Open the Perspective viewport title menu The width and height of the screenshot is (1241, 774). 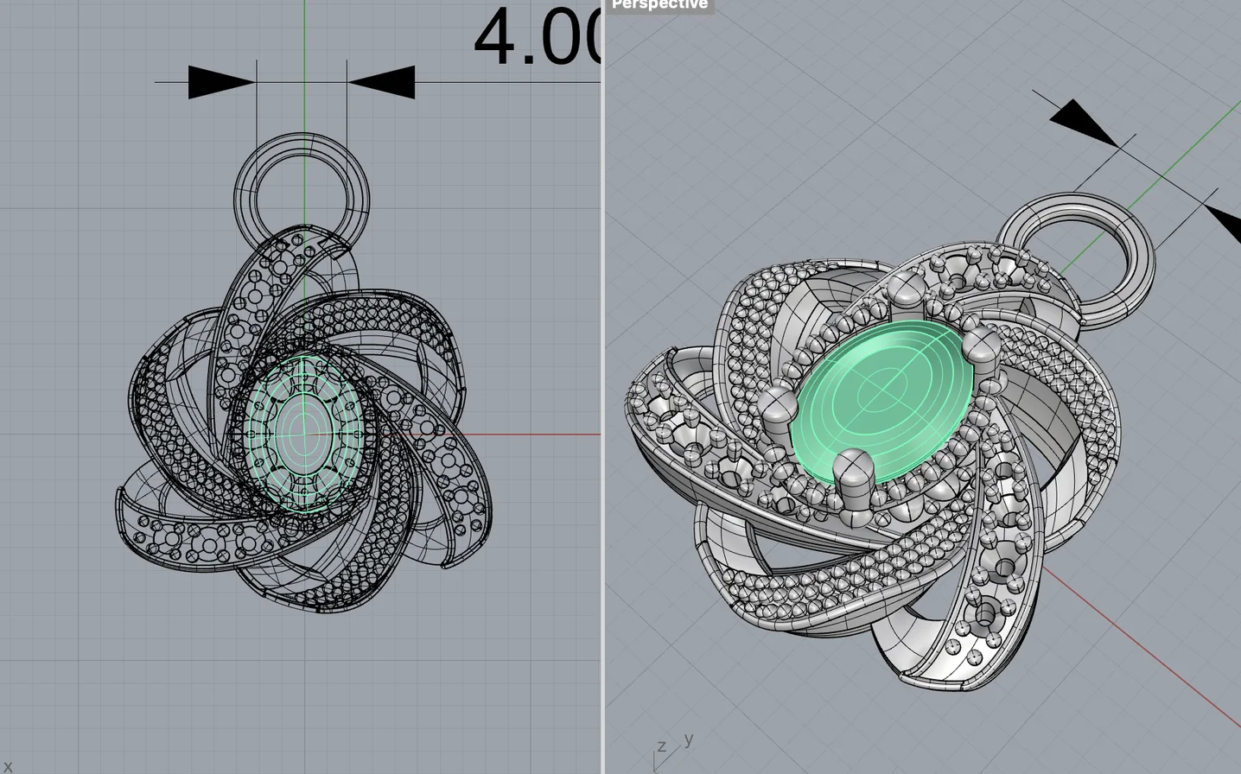pos(659,5)
